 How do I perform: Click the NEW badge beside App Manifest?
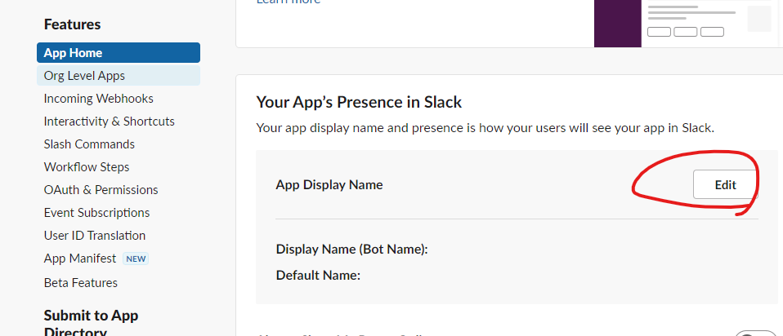click(136, 259)
